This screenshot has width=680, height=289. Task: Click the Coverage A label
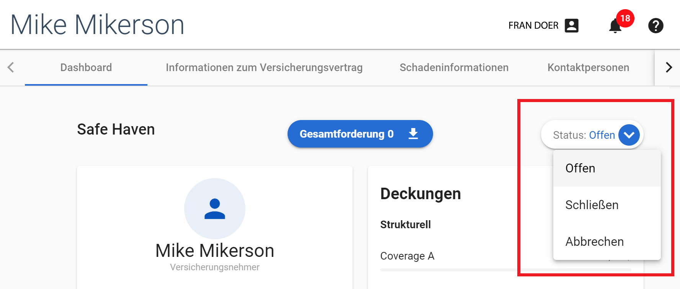coord(407,256)
